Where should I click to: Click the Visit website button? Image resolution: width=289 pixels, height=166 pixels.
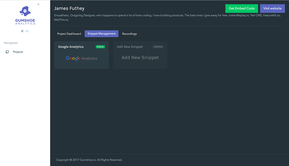[x=272, y=8]
